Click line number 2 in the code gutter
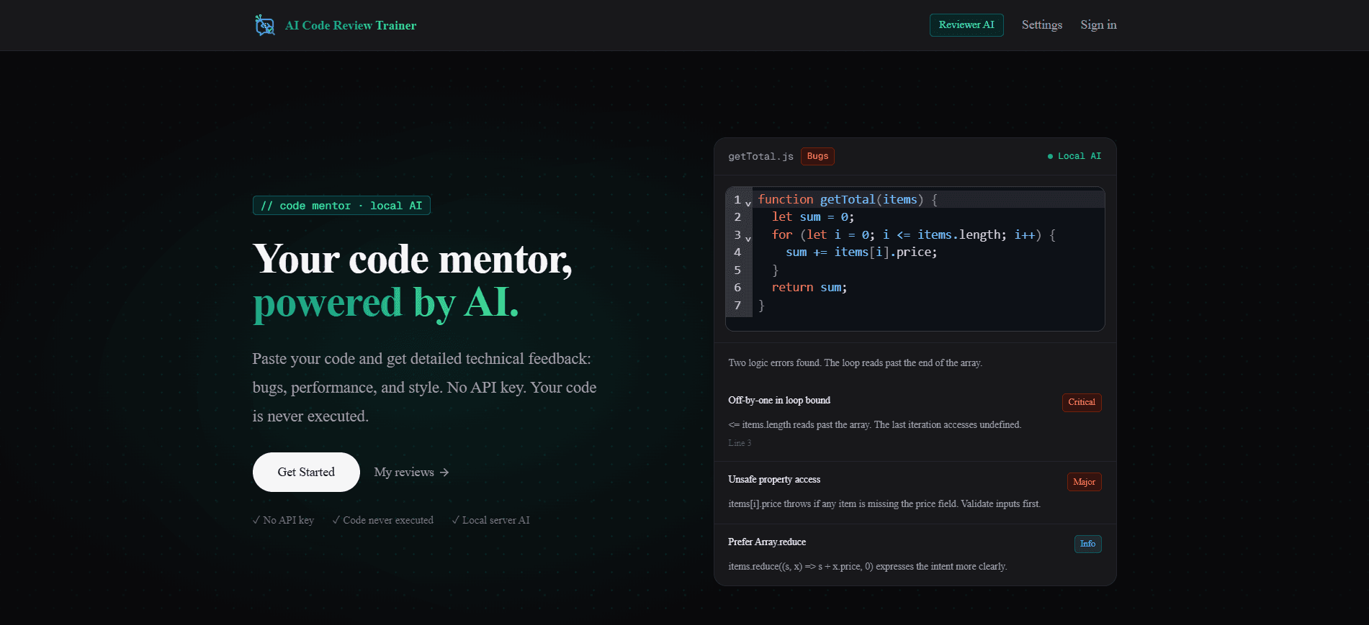 pos(737,217)
